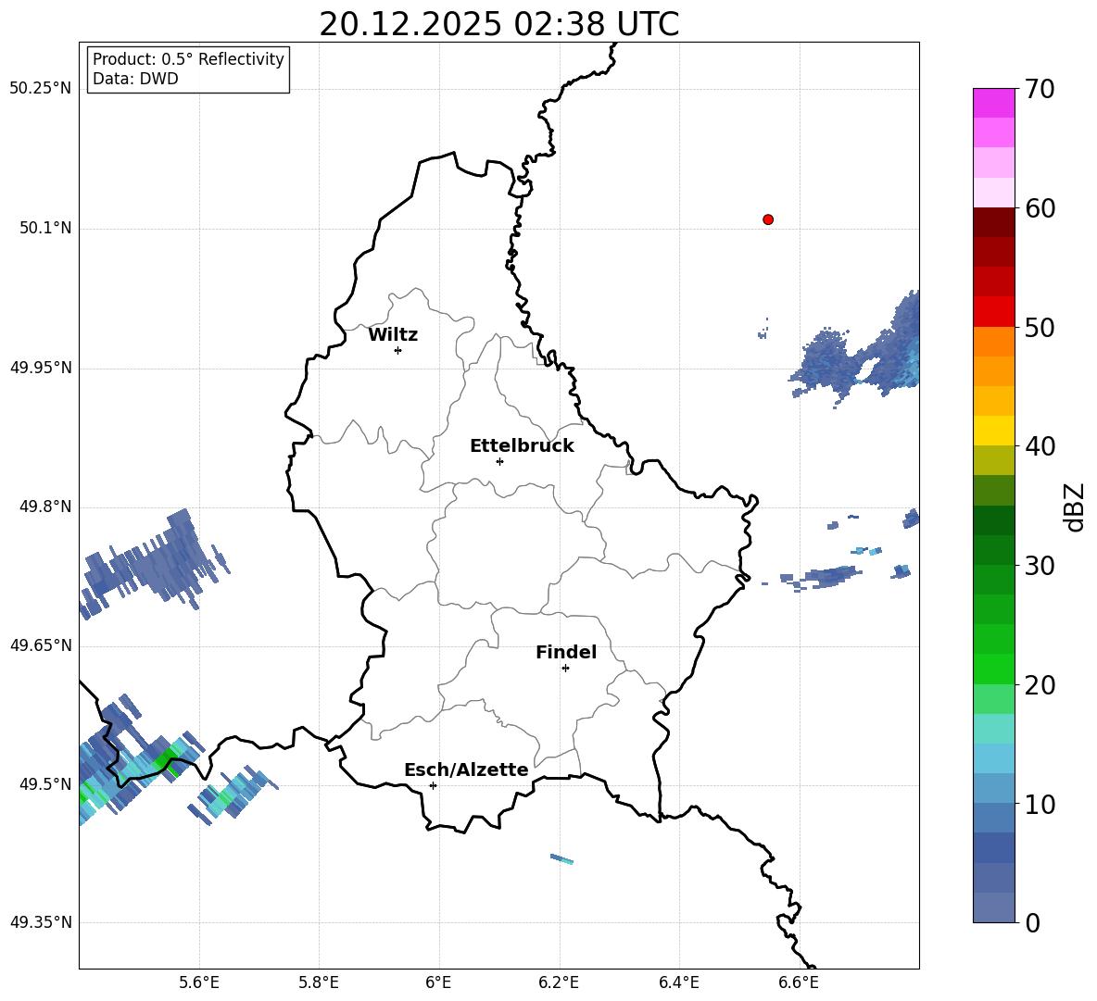
Task: Click the 49.65°N latitude label
Action: click(x=41, y=645)
